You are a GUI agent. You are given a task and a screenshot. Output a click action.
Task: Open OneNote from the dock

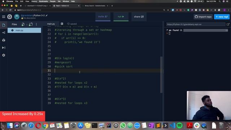pos(151,126)
